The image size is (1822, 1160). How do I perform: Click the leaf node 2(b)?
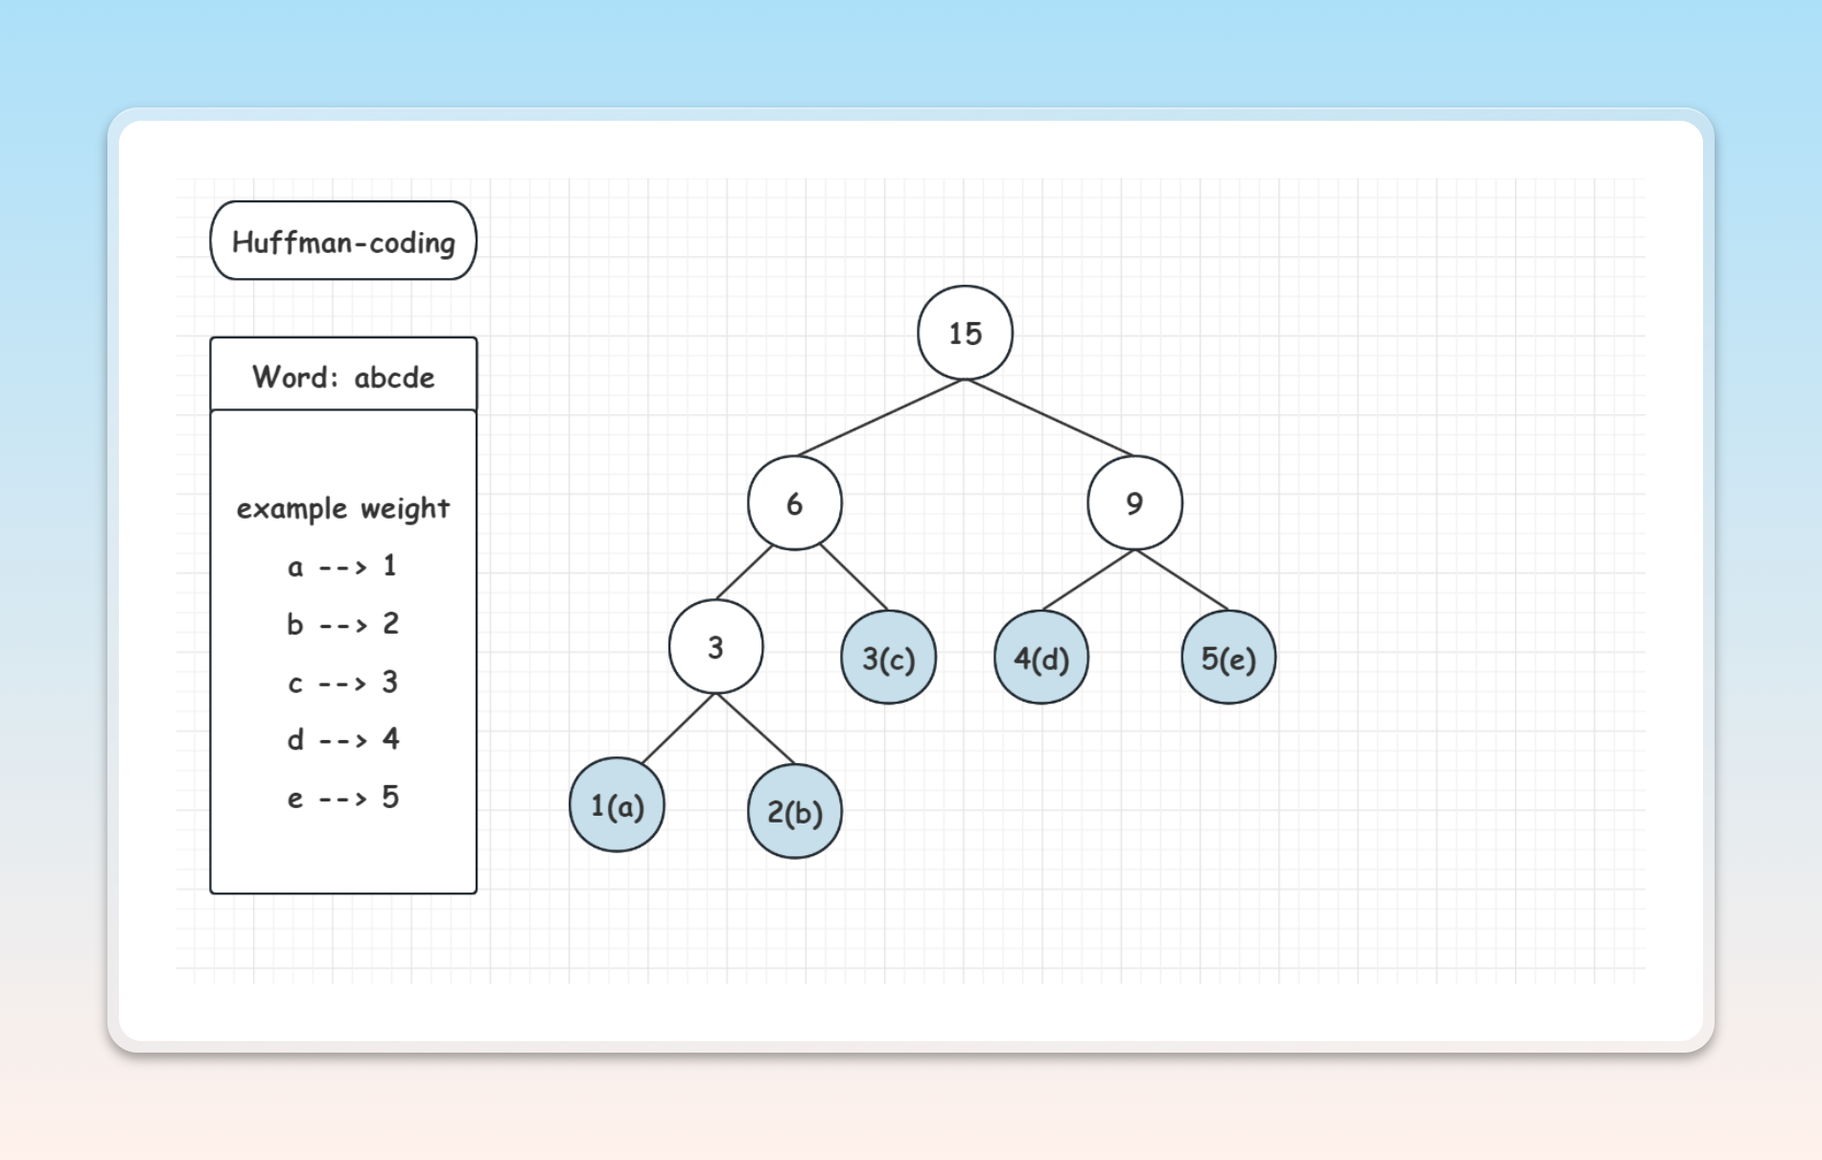click(x=795, y=812)
